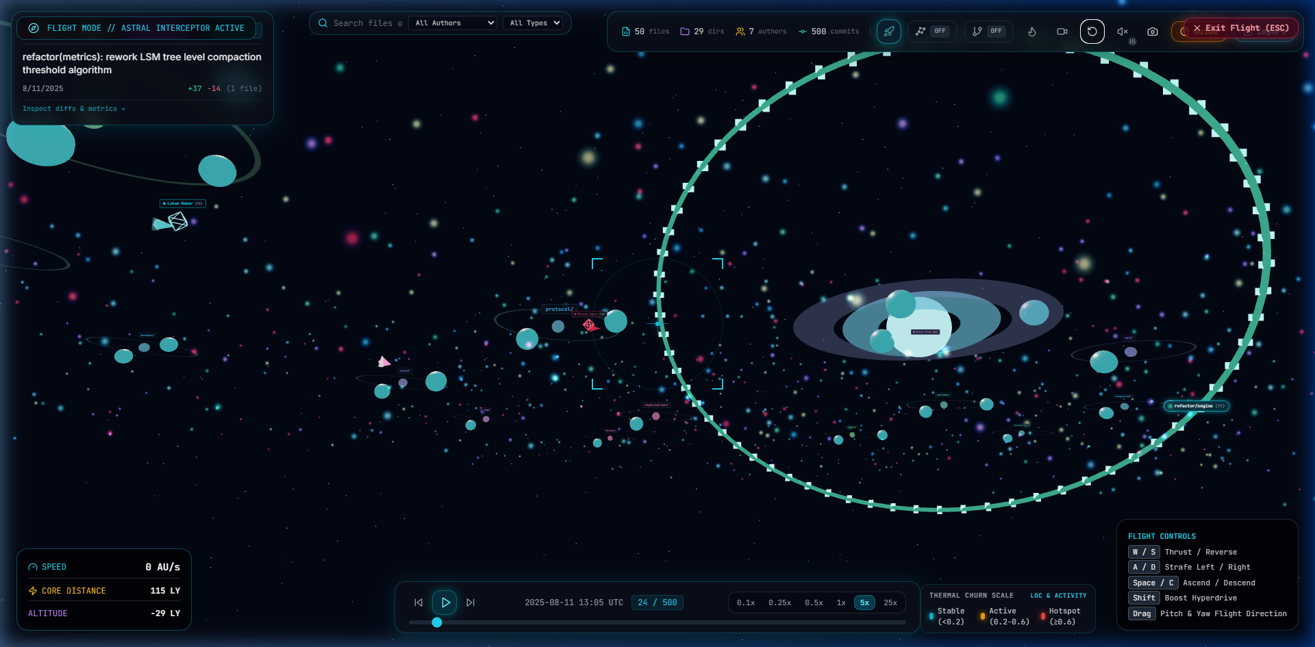Toggle the git branch switch marked OFF
Screen dimensions: 1315x647
pos(988,31)
